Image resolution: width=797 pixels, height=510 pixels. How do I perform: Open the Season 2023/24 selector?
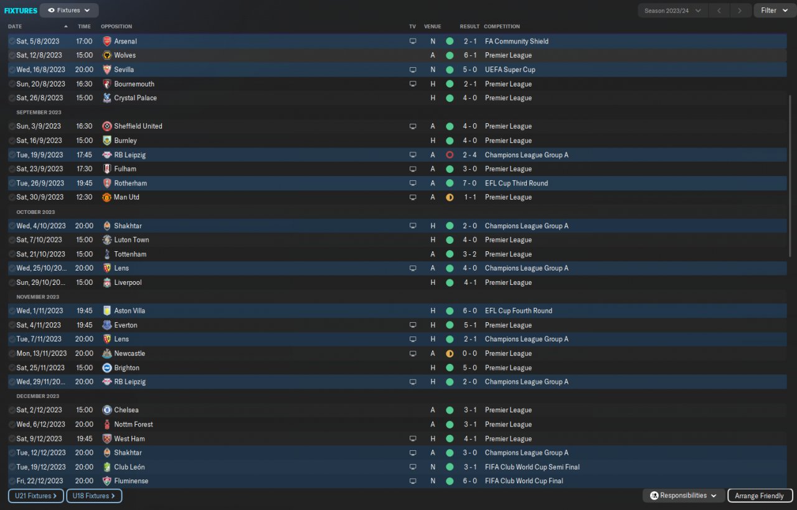(x=672, y=11)
